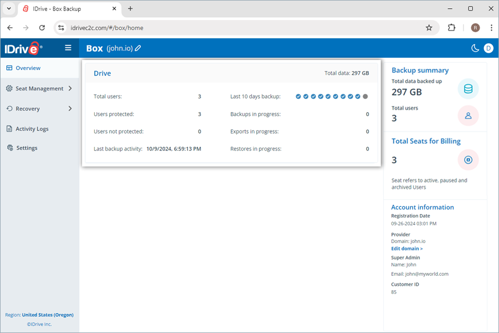The image size is (499, 333).
Task: Open Settings in the sidebar
Action: tap(27, 148)
